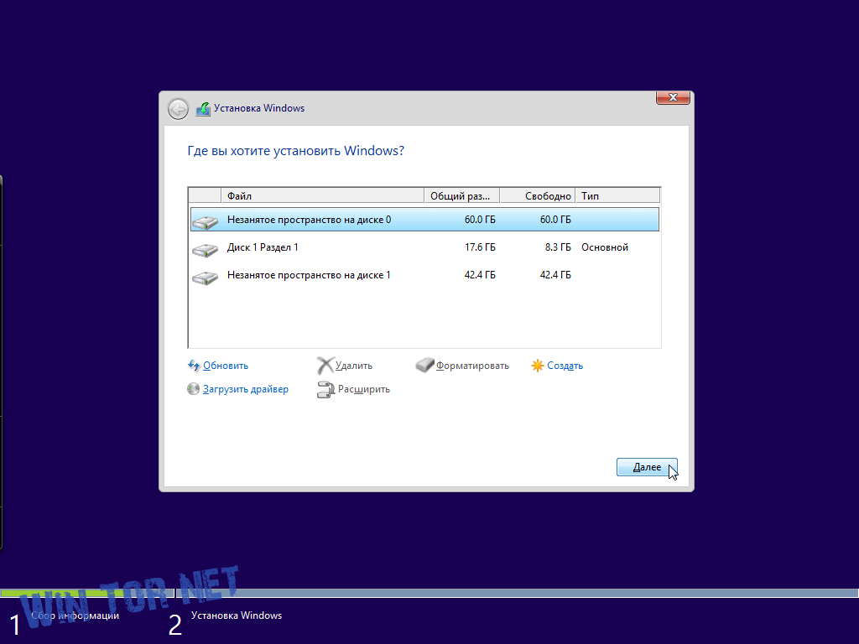This screenshot has width=859, height=644.
Task: Sort by the Файл column header
Action: click(323, 195)
